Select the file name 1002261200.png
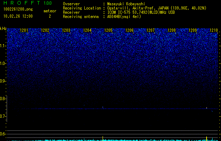The height and width of the screenshot is (141, 221). (18, 10)
